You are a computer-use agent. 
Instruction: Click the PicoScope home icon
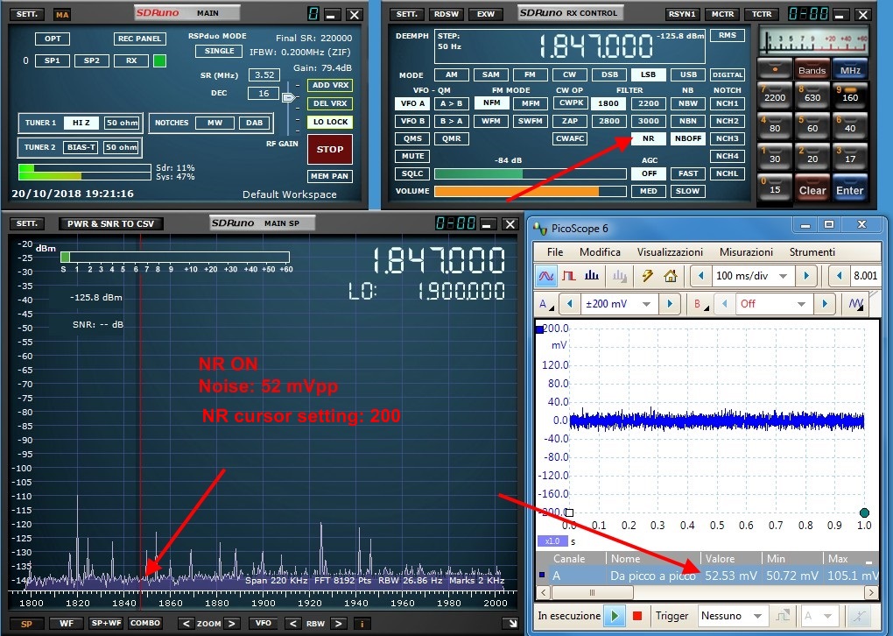click(671, 277)
